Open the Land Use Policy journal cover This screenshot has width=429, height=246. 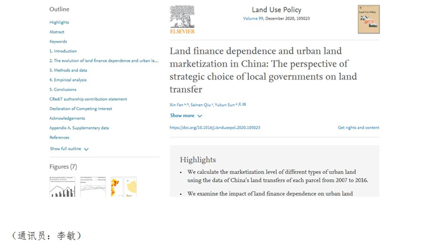click(368, 19)
